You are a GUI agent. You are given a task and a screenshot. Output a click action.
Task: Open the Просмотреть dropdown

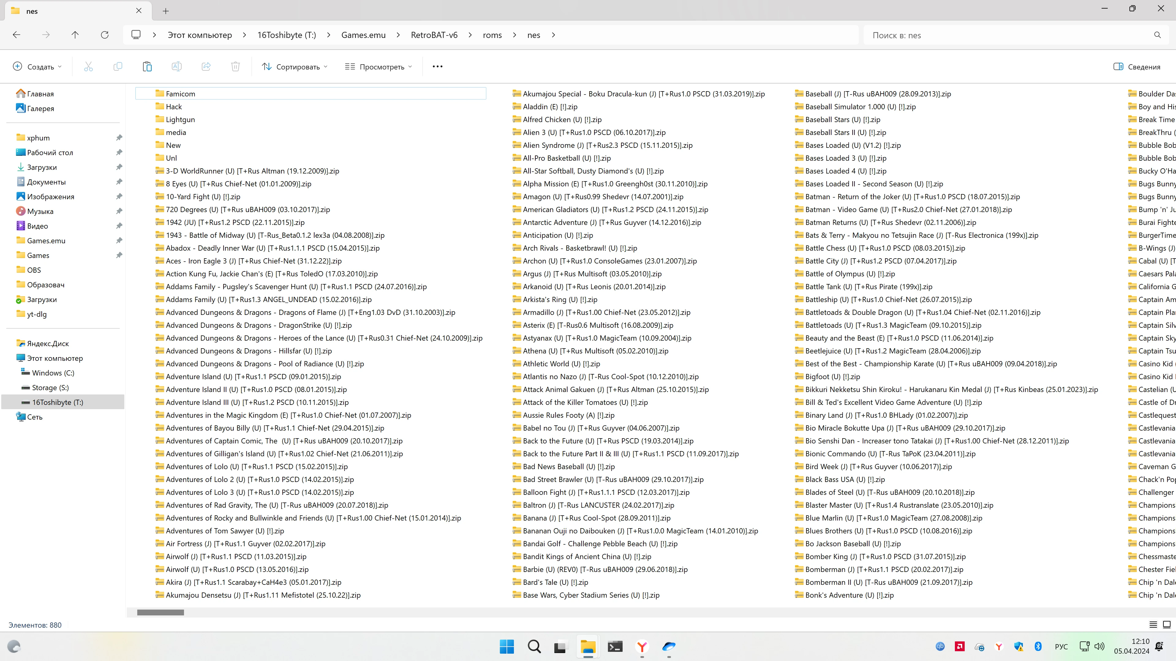coord(379,67)
